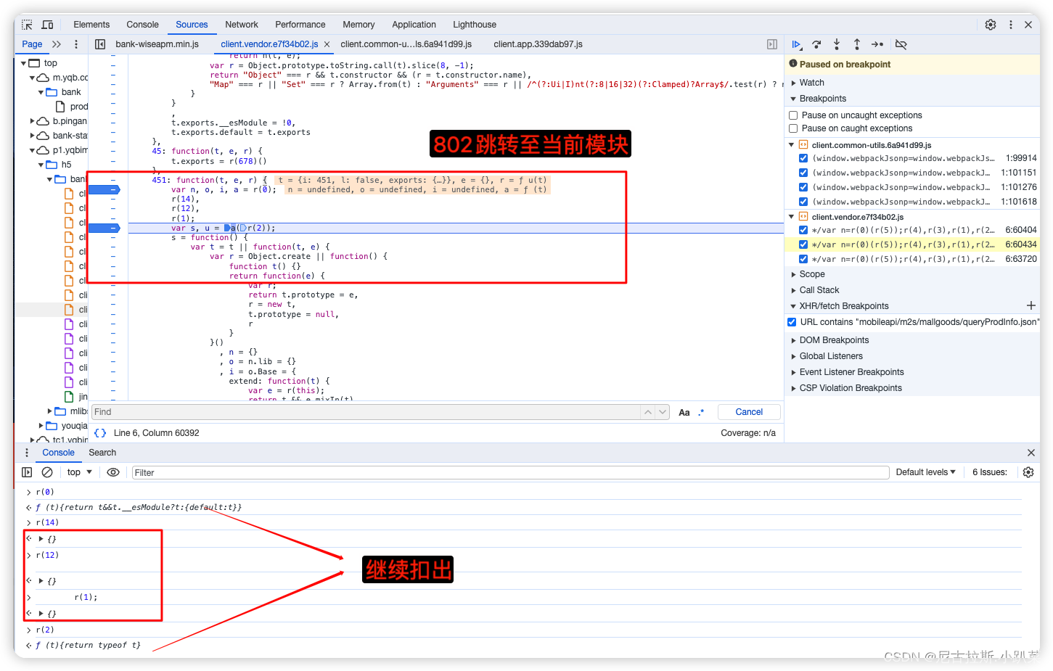
Task: Open the Default levels dropdown
Action: [x=925, y=472]
